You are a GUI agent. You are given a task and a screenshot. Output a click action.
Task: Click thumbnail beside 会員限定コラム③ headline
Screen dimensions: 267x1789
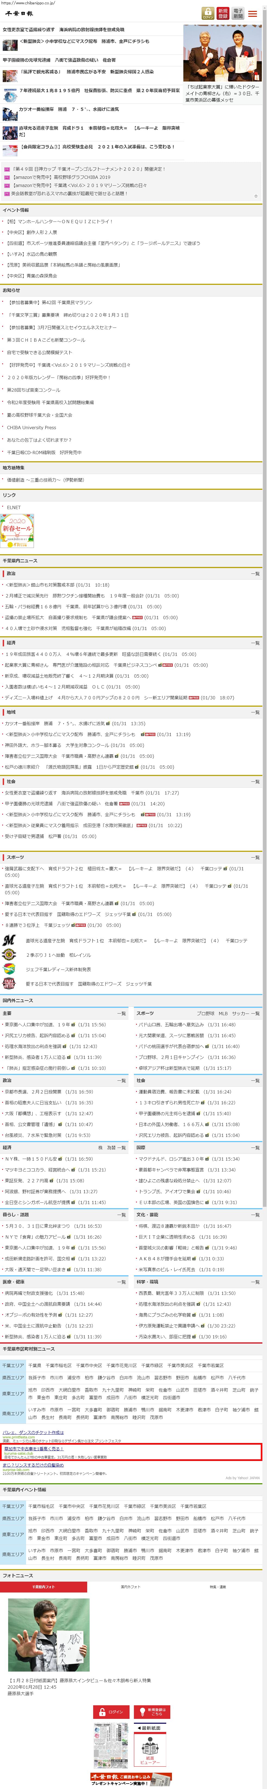click(x=10, y=151)
